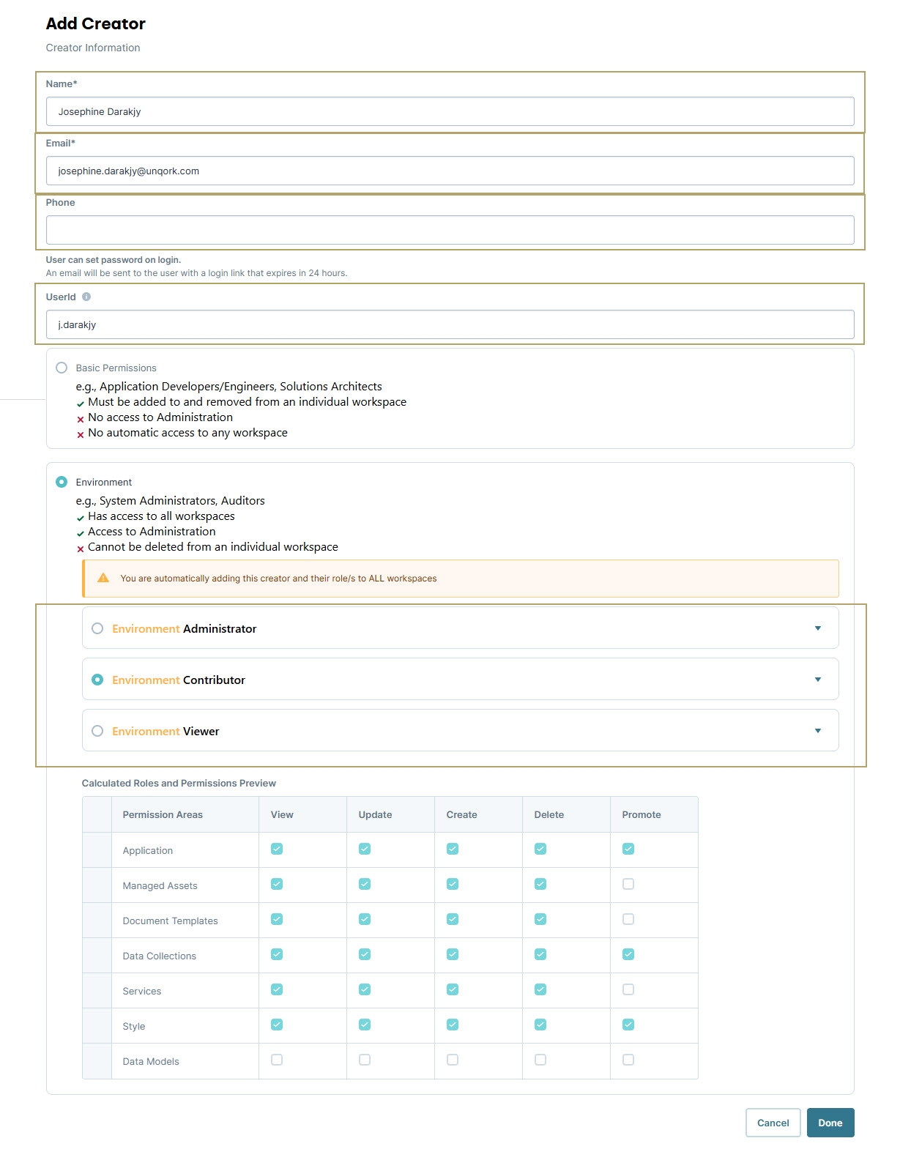Choose Environment Viewer role
This screenshot has height=1160, width=911.
point(97,731)
